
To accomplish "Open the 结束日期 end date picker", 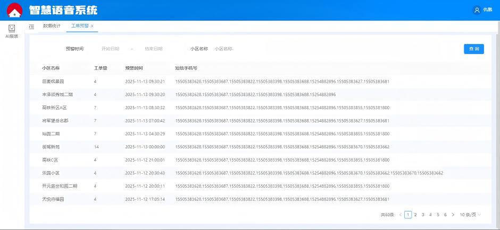I will [x=154, y=49].
